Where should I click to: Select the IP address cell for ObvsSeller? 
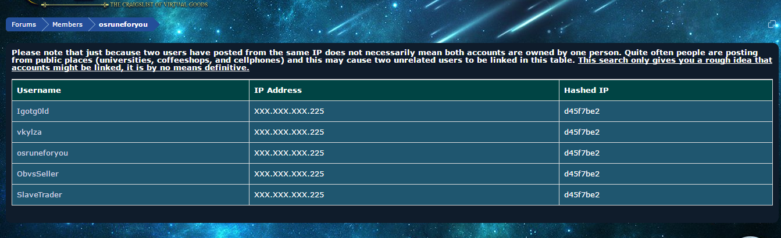pyautogui.click(x=404, y=174)
